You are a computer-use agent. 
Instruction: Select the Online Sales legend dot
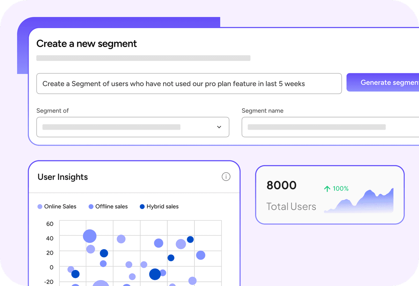click(x=39, y=206)
